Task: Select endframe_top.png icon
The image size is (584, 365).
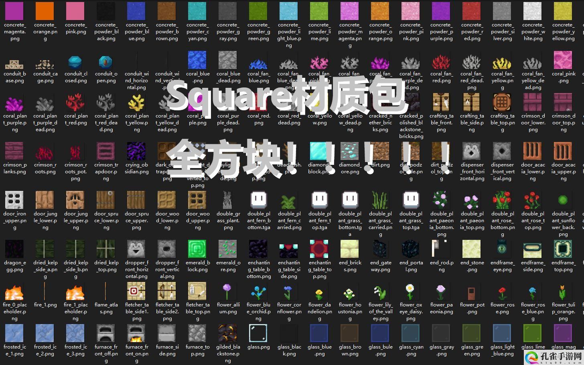Action: [563, 249]
